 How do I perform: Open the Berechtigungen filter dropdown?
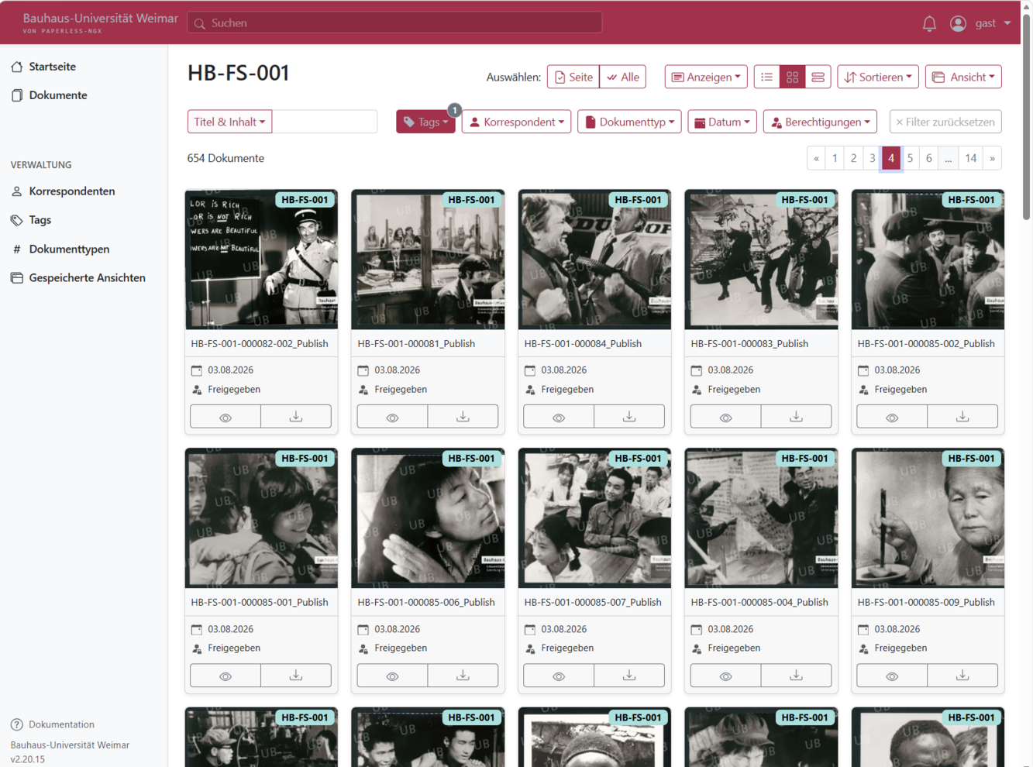(820, 122)
